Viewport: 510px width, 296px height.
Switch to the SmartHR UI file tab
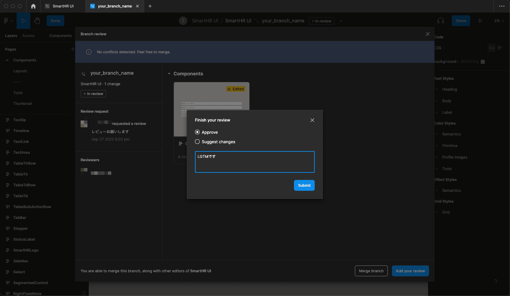[63, 6]
